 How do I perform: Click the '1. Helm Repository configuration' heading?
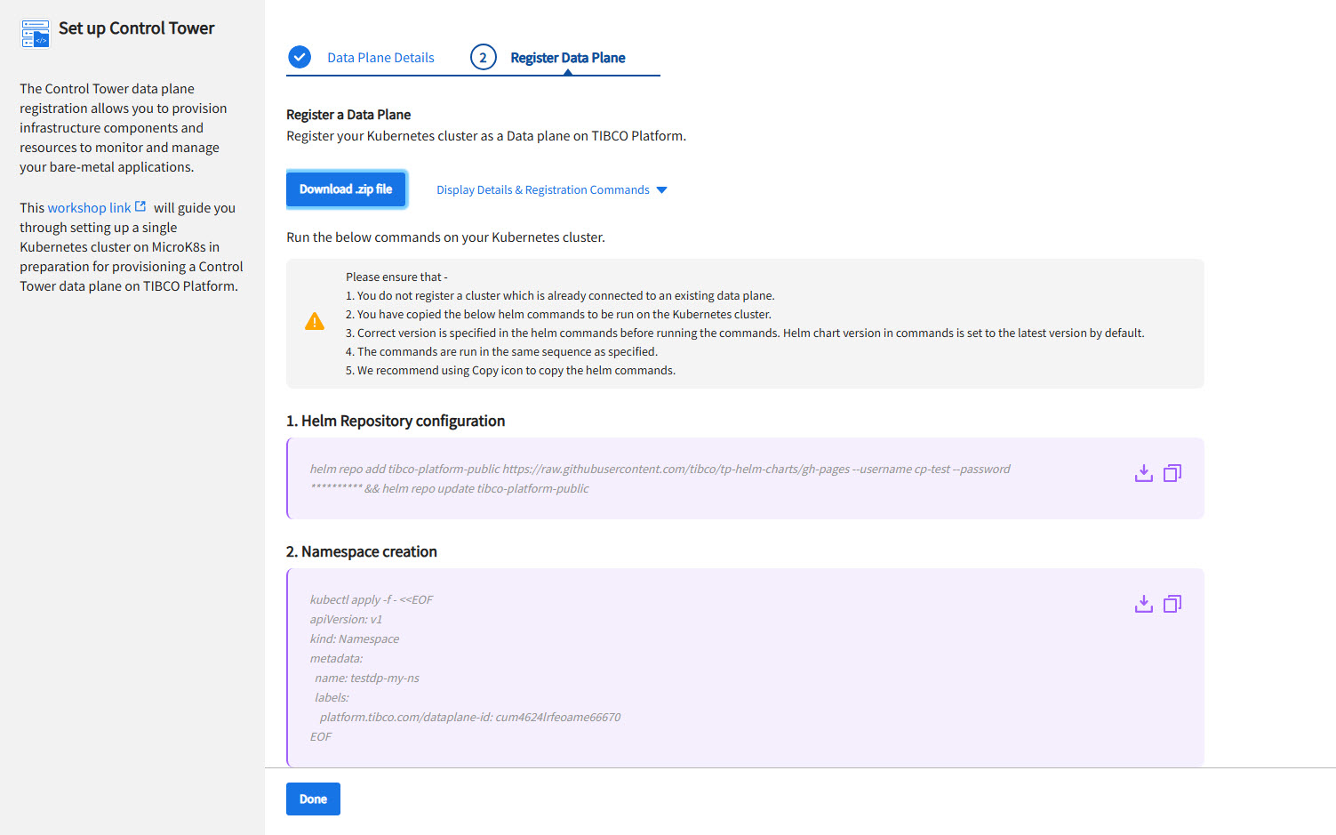[x=396, y=421]
